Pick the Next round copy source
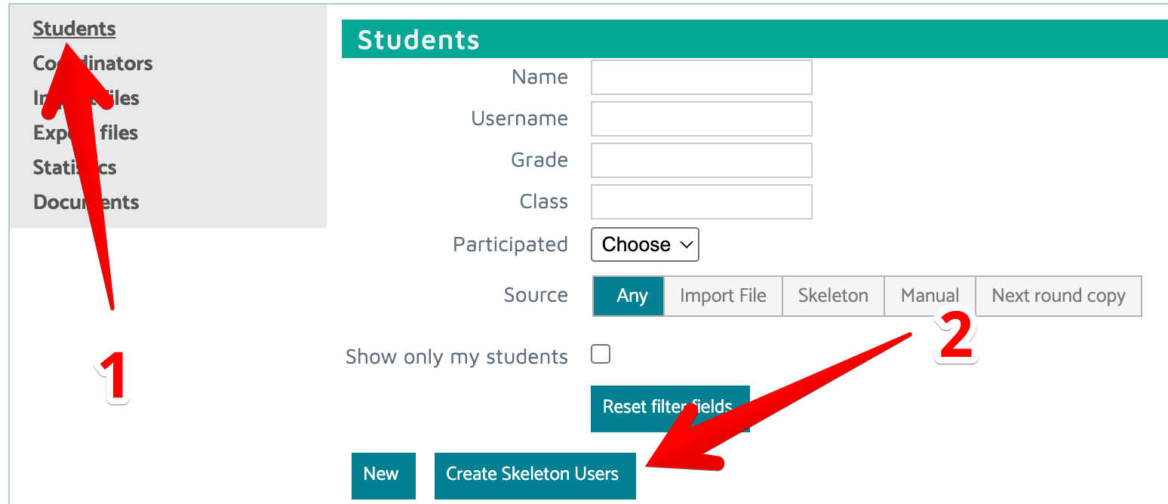 [x=1058, y=296]
